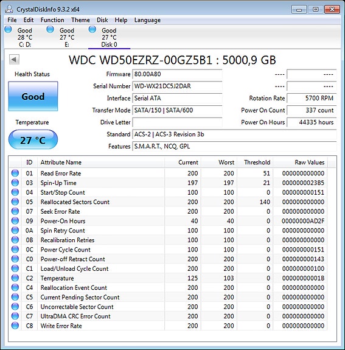Select the Disk 0 status orb
Image resolution: width=345 pixels, height=350 pixels.
tap(92, 29)
